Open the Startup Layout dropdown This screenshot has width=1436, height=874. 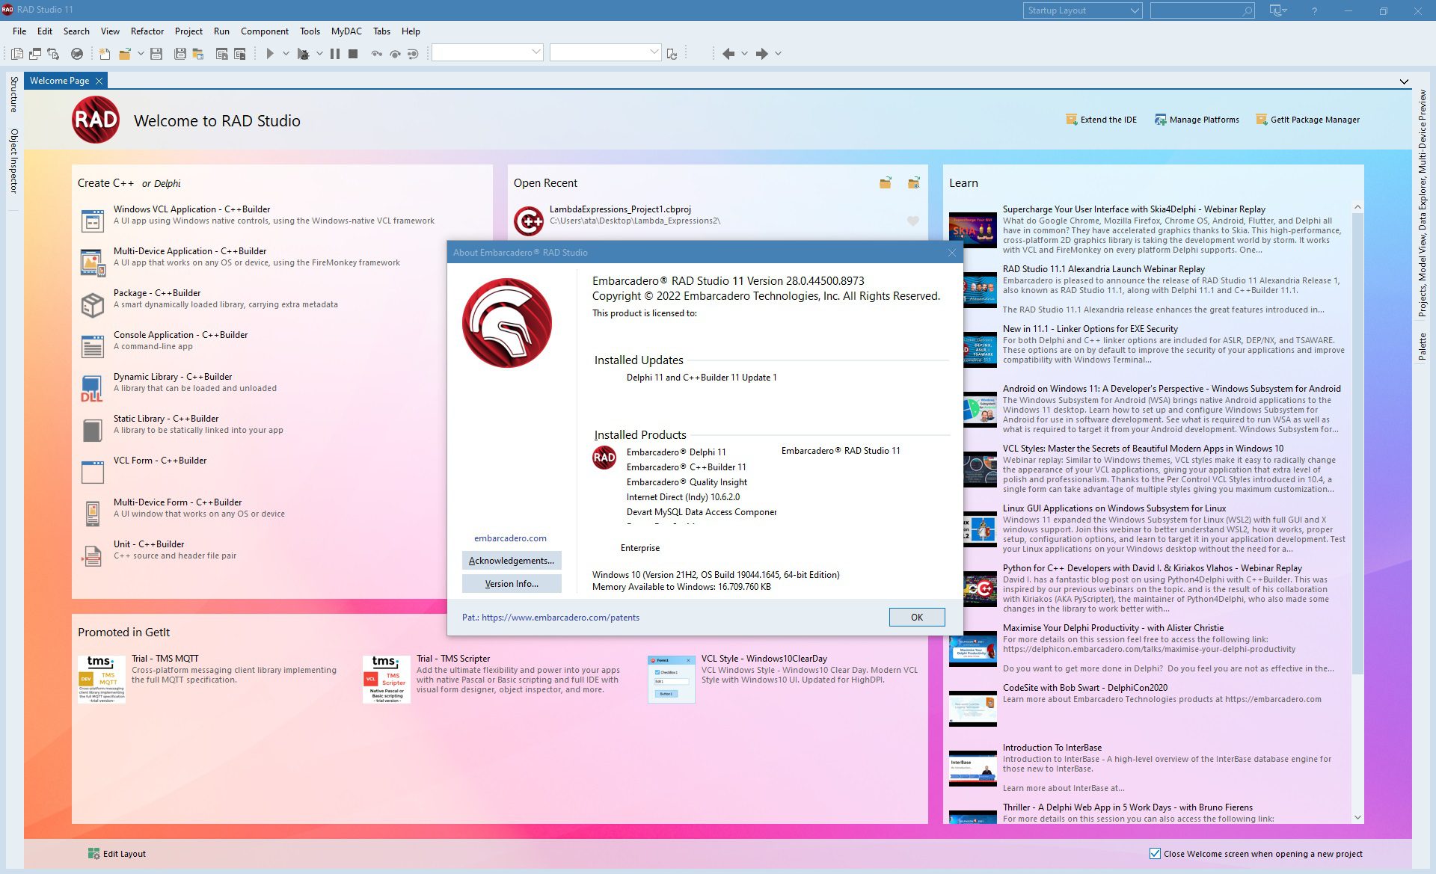[1081, 10]
